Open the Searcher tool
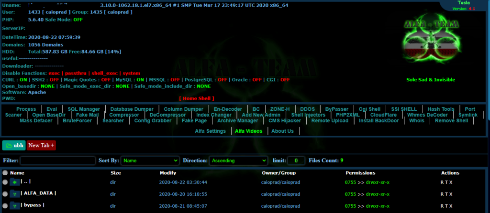This screenshot has width=490, height=213. 113,121
